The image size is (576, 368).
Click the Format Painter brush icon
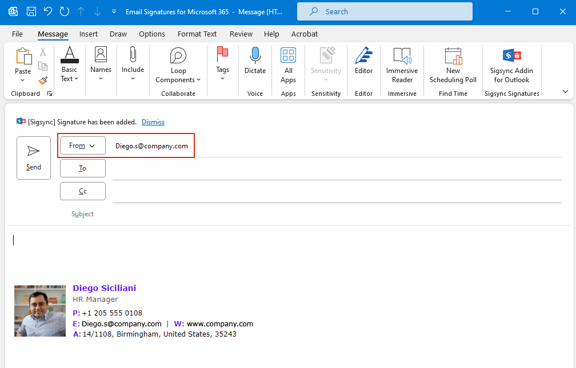pos(43,80)
